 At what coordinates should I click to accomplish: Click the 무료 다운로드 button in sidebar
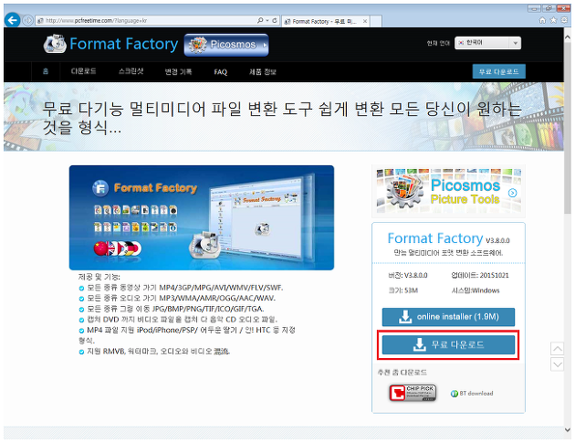pyautogui.click(x=448, y=345)
